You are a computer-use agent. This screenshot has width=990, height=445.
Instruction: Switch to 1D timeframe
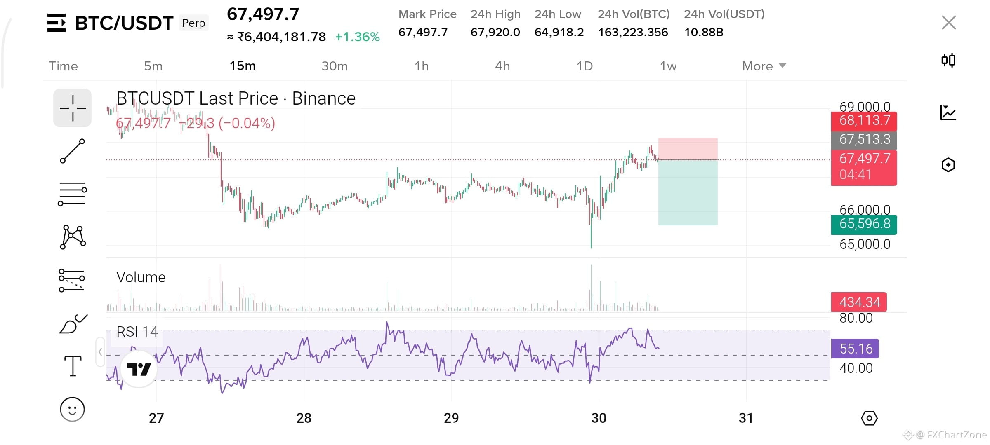(585, 66)
